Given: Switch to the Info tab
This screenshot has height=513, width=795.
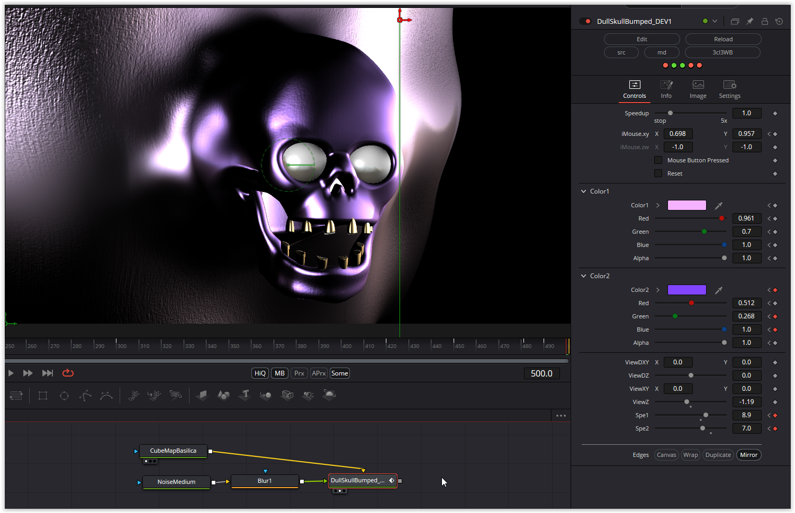Looking at the screenshot, I should coord(666,89).
